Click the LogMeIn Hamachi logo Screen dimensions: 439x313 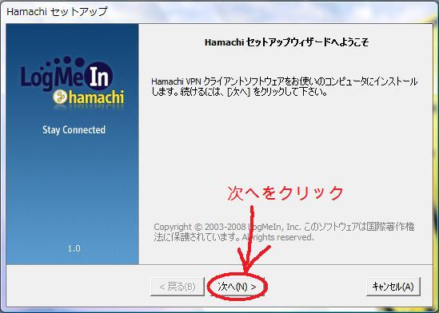click(72, 81)
